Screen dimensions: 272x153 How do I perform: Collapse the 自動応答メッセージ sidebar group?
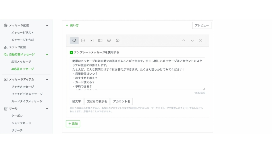[x=47, y=54]
